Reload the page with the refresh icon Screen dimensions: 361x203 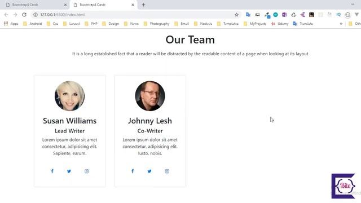point(24,15)
